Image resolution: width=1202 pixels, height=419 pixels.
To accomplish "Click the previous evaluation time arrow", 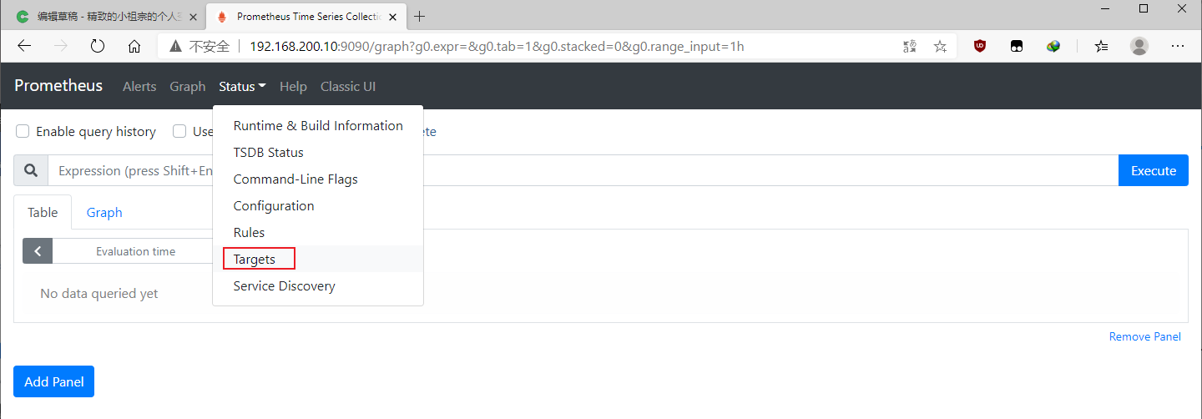I will (38, 251).
